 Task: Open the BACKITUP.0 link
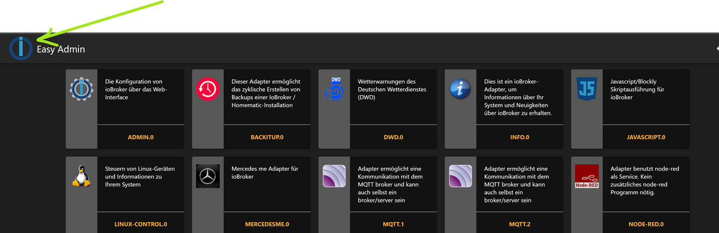tap(267, 137)
